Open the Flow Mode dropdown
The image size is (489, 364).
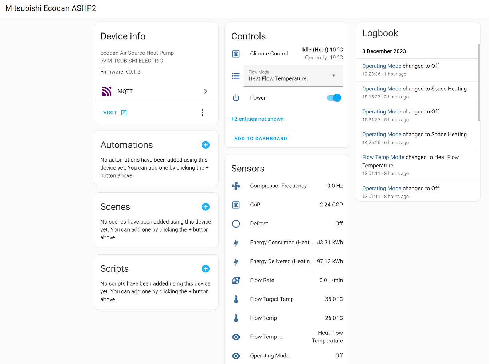tap(293, 76)
